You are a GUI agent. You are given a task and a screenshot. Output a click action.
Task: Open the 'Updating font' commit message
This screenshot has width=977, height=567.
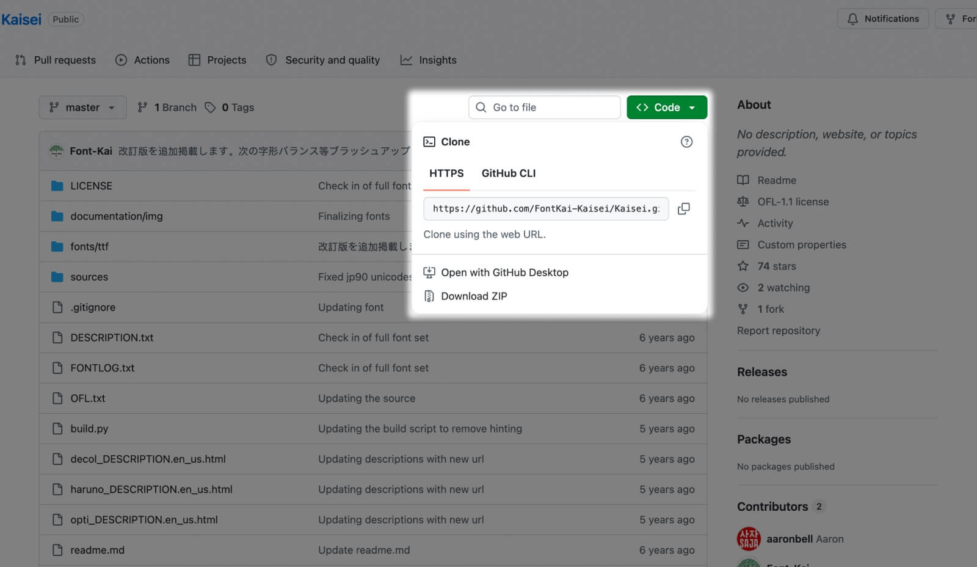coord(350,307)
